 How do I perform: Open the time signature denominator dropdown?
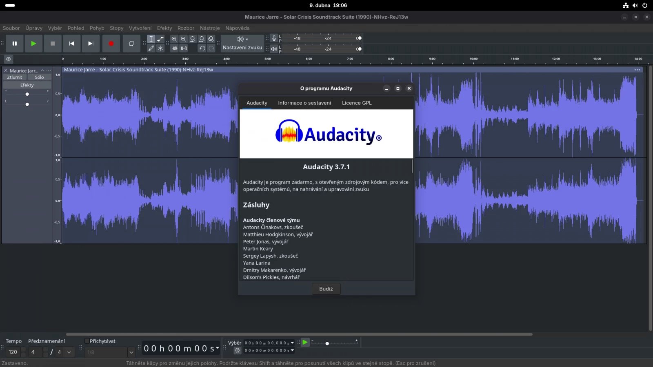[x=69, y=352]
